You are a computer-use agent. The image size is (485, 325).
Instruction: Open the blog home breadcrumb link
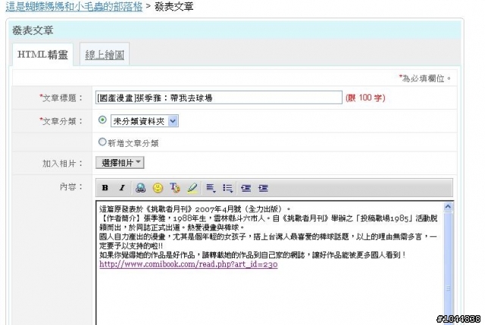(x=74, y=6)
